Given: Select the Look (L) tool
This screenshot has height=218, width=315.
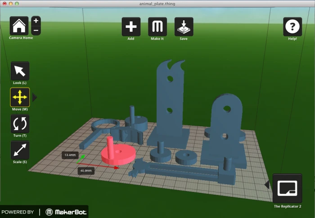Looking at the screenshot, I should (20, 71).
